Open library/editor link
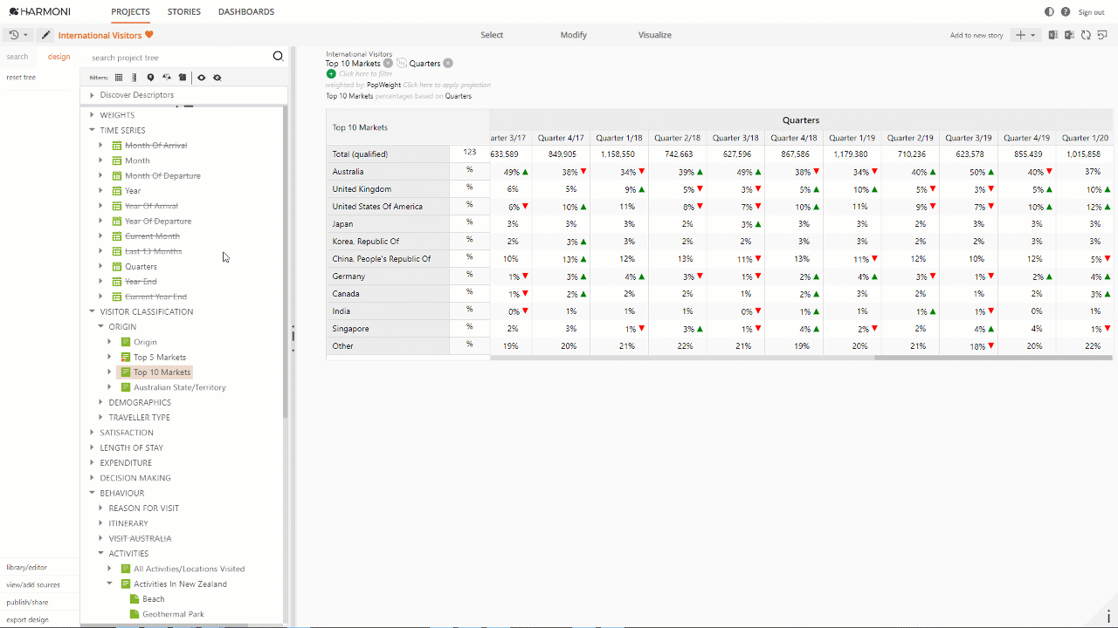1118x628 pixels. (x=27, y=567)
